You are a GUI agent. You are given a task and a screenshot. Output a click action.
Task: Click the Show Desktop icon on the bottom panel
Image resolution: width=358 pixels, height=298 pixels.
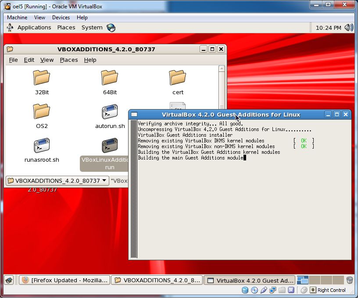point(9,280)
